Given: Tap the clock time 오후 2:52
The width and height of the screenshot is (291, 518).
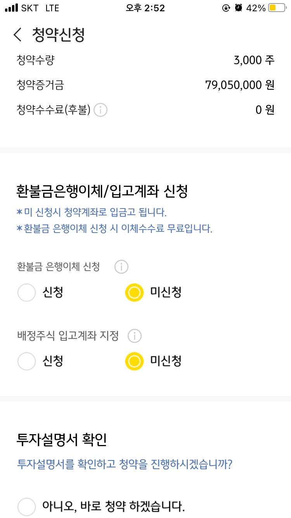Looking at the screenshot, I should click(145, 8).
